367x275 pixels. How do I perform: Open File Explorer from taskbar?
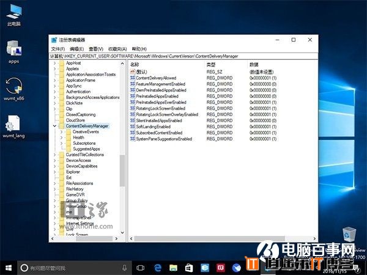coord(173,268)
